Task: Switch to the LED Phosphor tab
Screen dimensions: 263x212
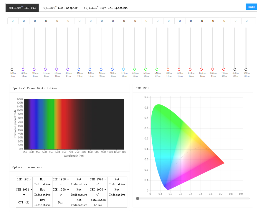Action: point(60,8)
